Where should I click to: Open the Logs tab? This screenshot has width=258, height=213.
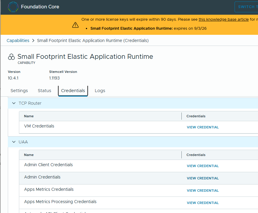click(100, 91)
